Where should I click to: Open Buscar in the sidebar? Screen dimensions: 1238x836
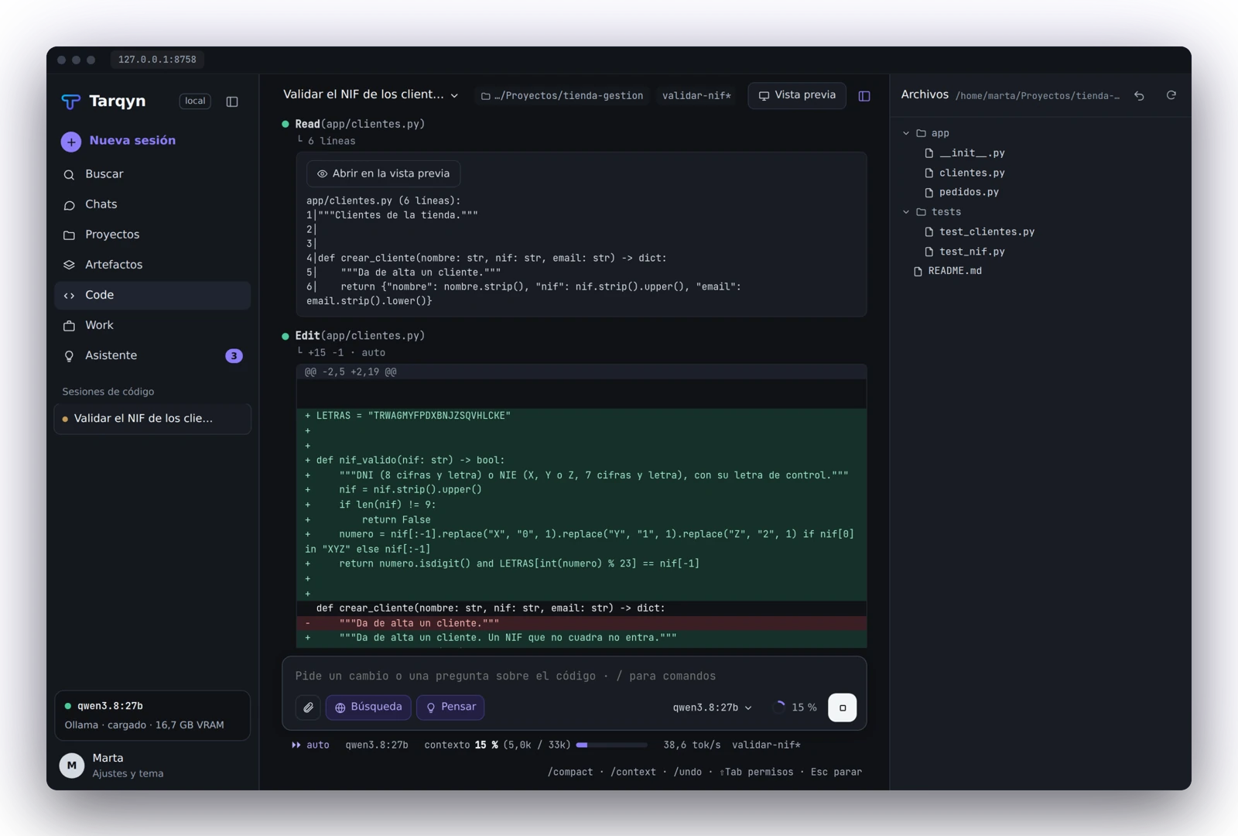(x=152, y=174)
